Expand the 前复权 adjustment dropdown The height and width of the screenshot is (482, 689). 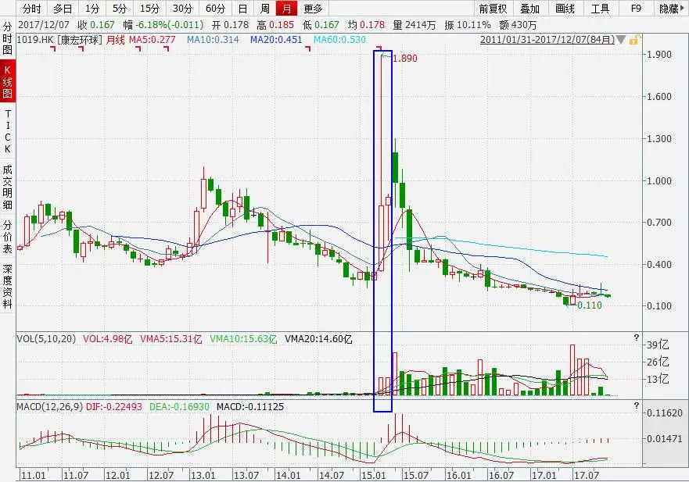coord(493,9)
